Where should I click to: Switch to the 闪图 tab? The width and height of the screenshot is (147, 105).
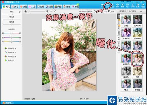58,6
